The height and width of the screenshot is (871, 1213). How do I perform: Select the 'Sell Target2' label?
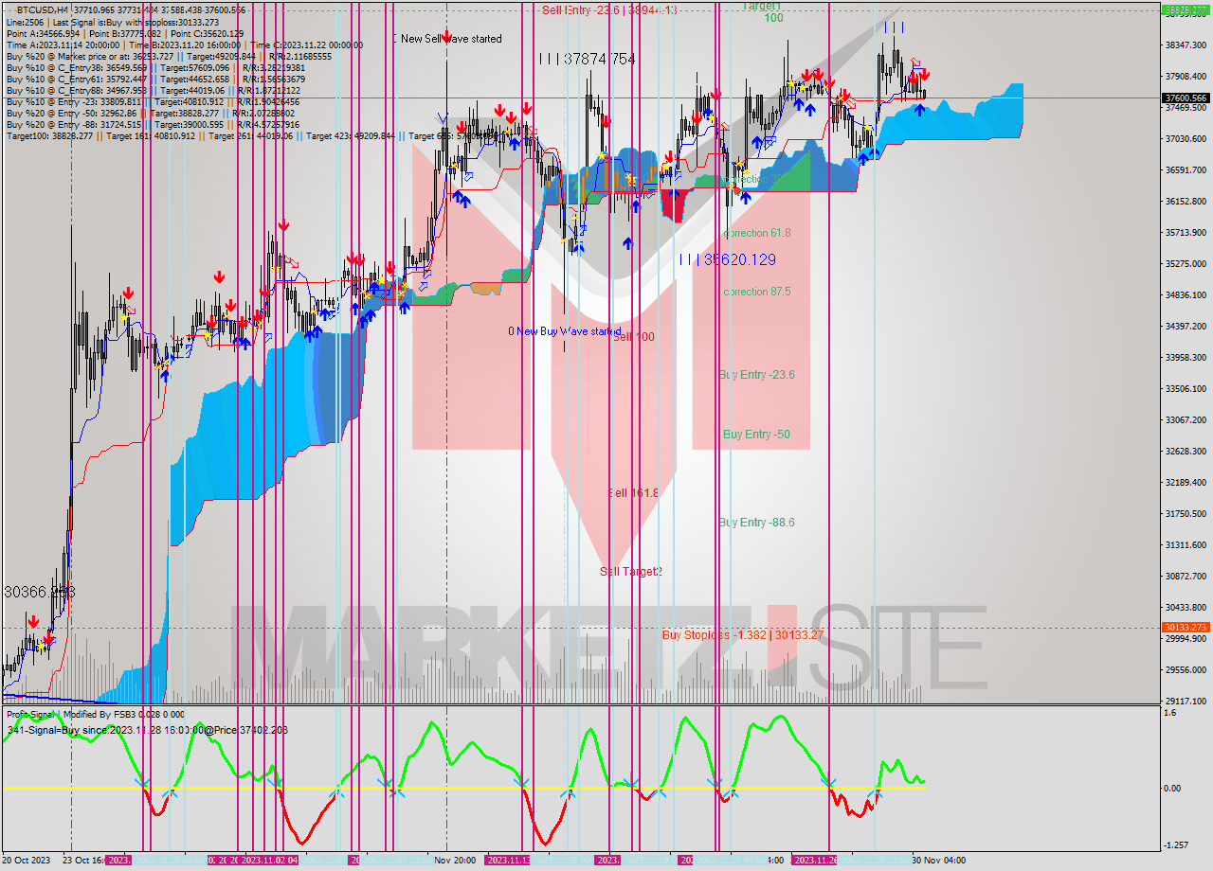click(631, 572)
